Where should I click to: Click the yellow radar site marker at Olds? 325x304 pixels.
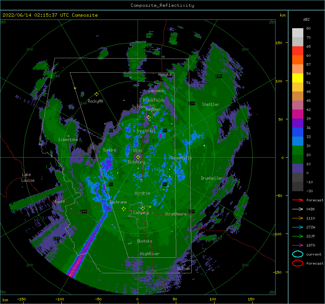[x=138, y=157]
